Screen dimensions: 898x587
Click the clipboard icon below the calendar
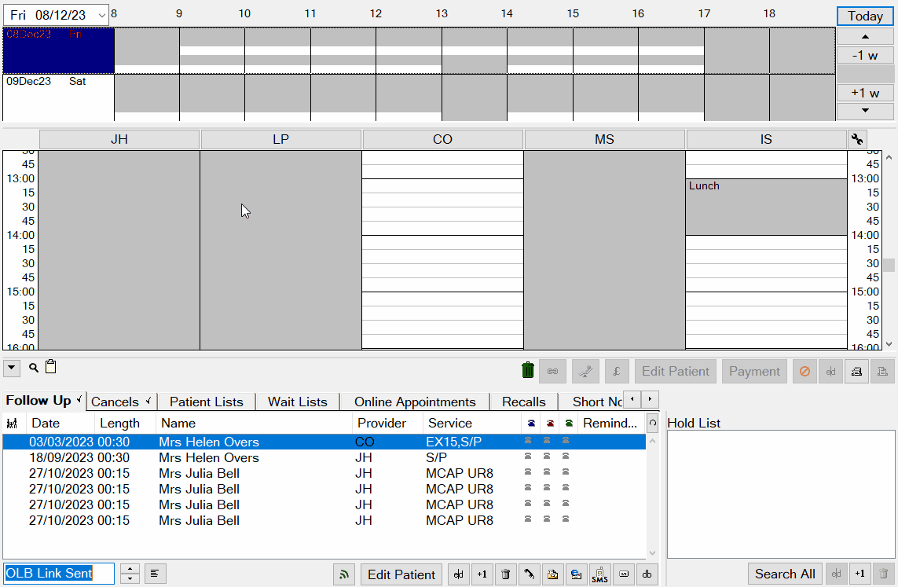[x=49, y=367]
